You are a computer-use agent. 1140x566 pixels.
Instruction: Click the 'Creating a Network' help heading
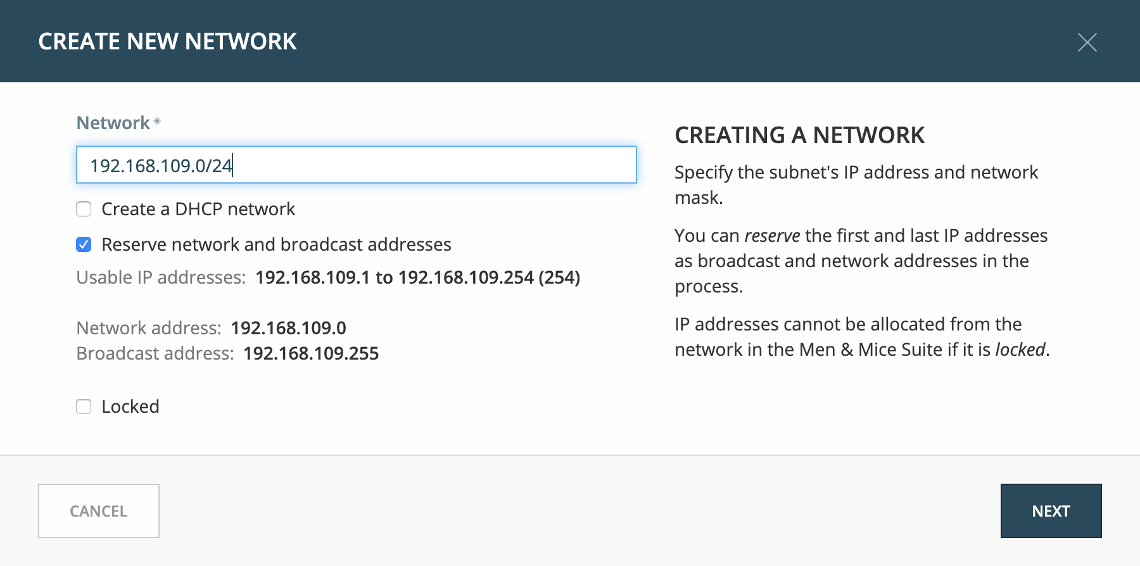(x=799, y=135)
